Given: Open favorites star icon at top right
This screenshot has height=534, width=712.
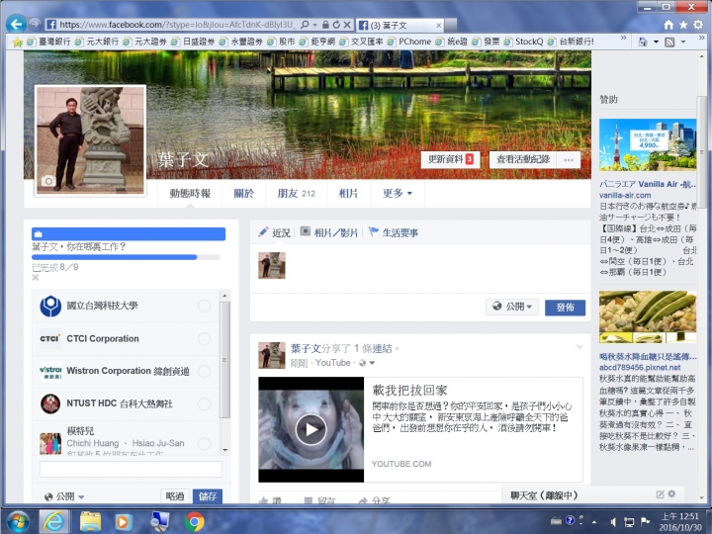Looking at the screenshot, I should pyautogui.click(x=683, y=25).
